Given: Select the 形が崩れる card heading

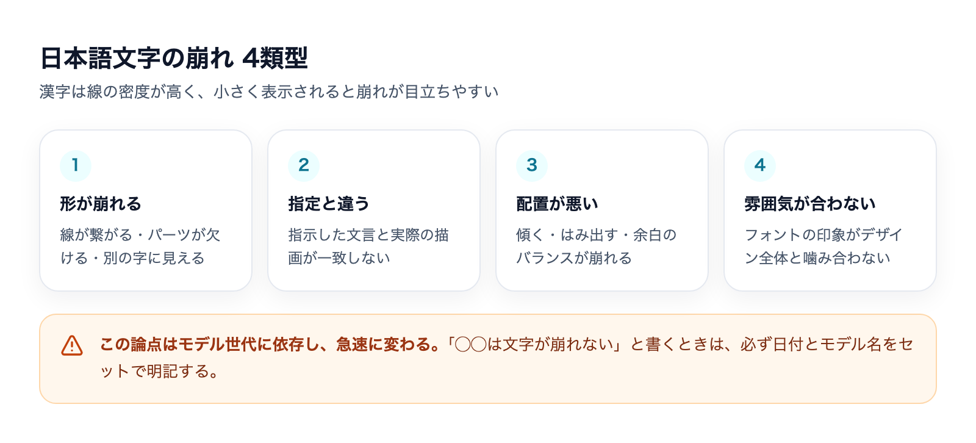Looking at the screenshot, I should coord(101,204).
